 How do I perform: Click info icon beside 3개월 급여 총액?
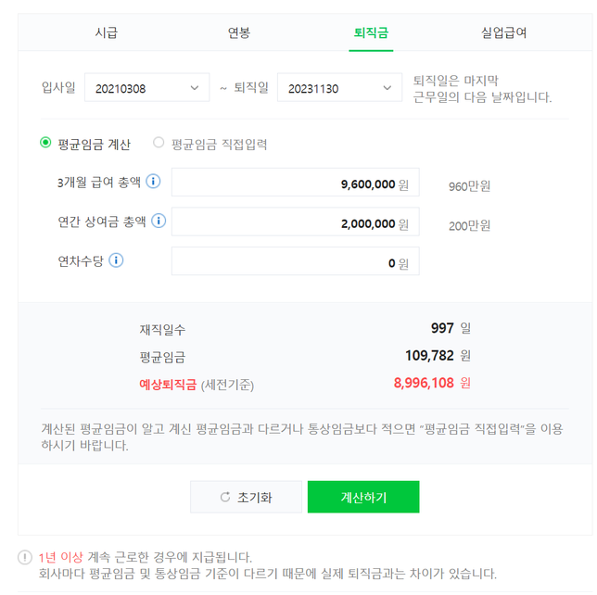(154, 182)
